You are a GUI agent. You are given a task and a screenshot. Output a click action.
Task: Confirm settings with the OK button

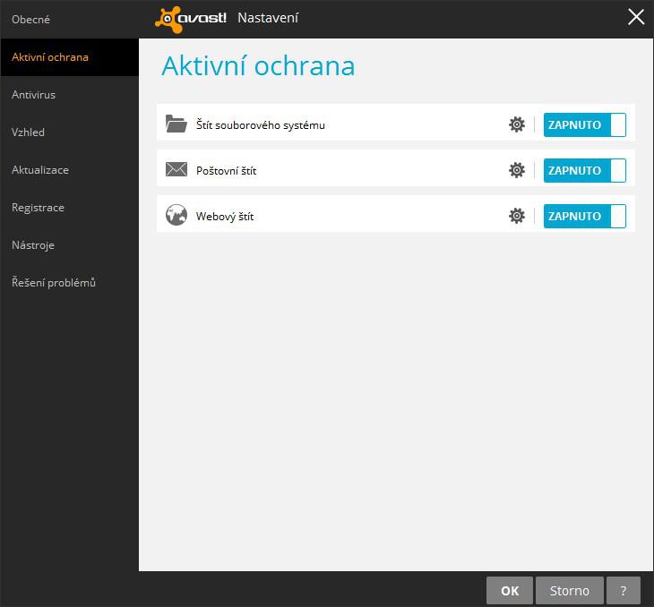pyautogui.click(x=510, y=590)
